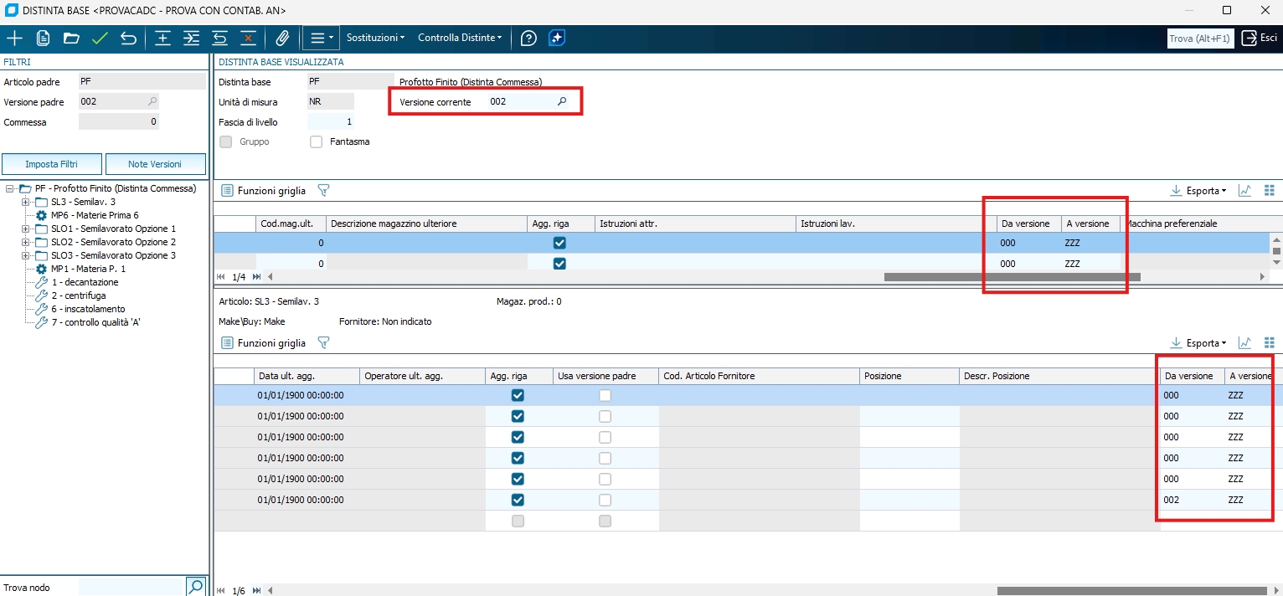This screenshot has width=1283, height=596.
Task: Uncheck Agg. riga in first upper grid row
Action: coord(559,243)
